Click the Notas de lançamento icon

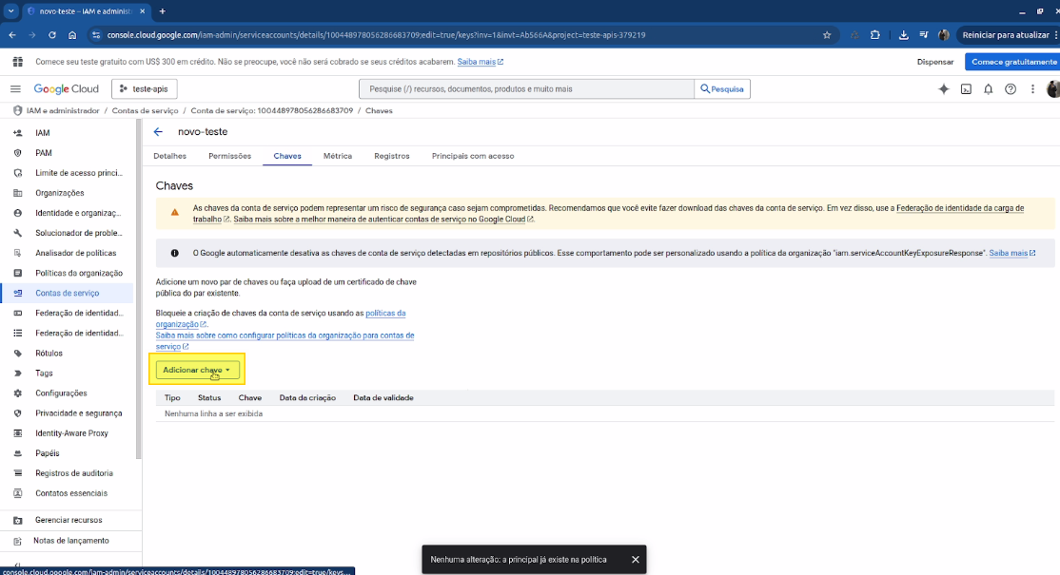click(17, 541)
